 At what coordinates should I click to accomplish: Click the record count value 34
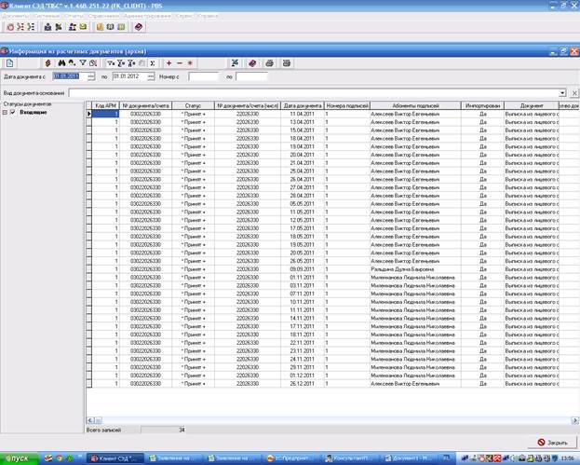pos(182,430)
